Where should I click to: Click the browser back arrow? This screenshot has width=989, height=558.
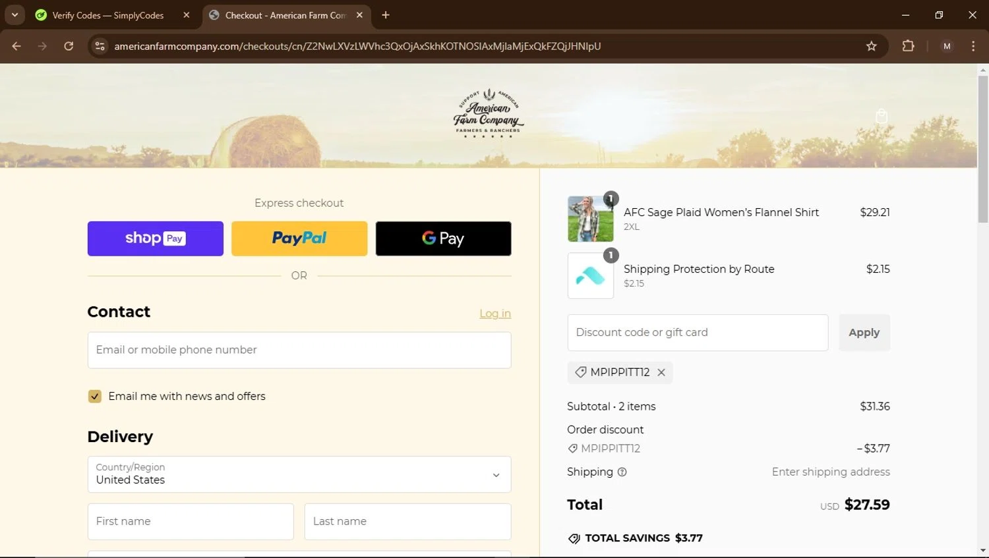tap(16, 46)
